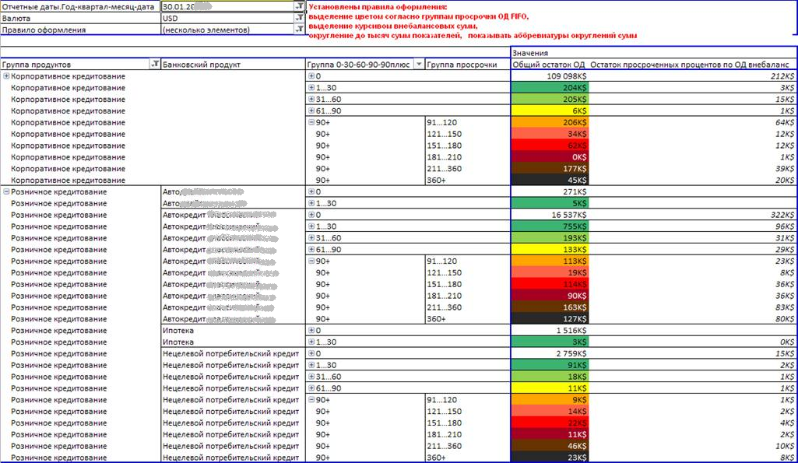Open Группа 0-30-60-90-90плюс dropdown arrow

tap(419, 64)
